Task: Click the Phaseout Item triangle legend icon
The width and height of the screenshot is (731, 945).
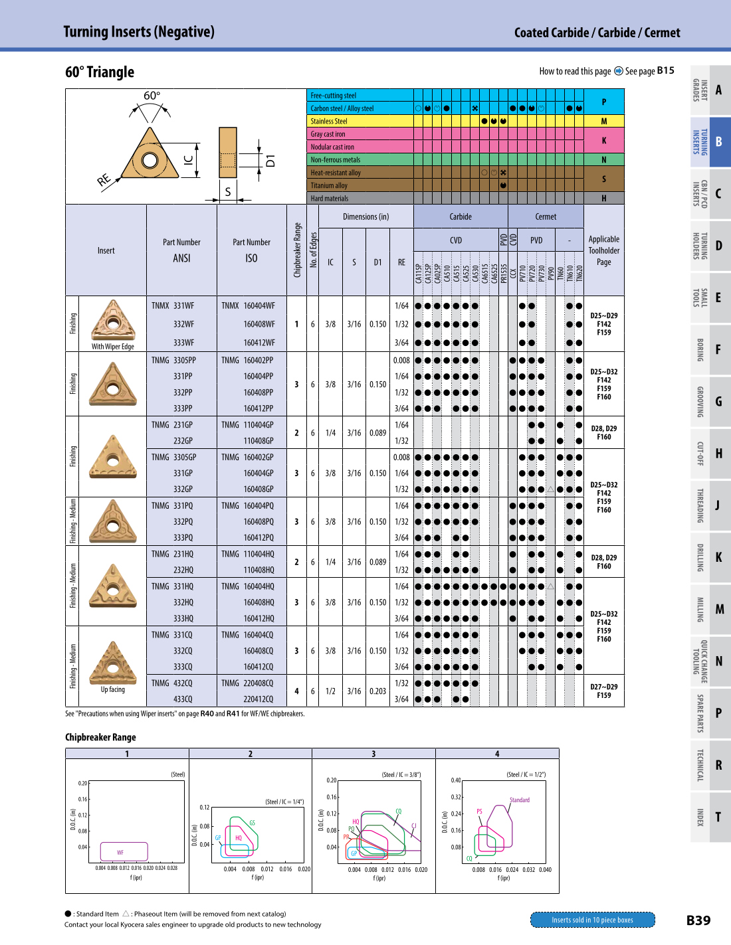Action: (x=126, y=914)
